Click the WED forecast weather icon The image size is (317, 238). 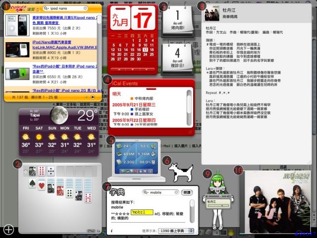click(91, 137)
